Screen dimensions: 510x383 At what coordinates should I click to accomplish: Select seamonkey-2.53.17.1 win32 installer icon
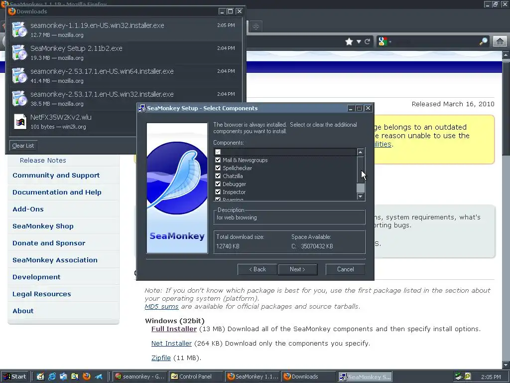click(x=19, y=98)
